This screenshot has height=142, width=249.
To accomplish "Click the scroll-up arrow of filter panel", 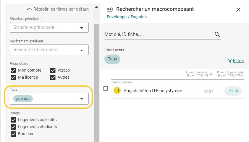I will pyautogui.click(x=96, y=7).
